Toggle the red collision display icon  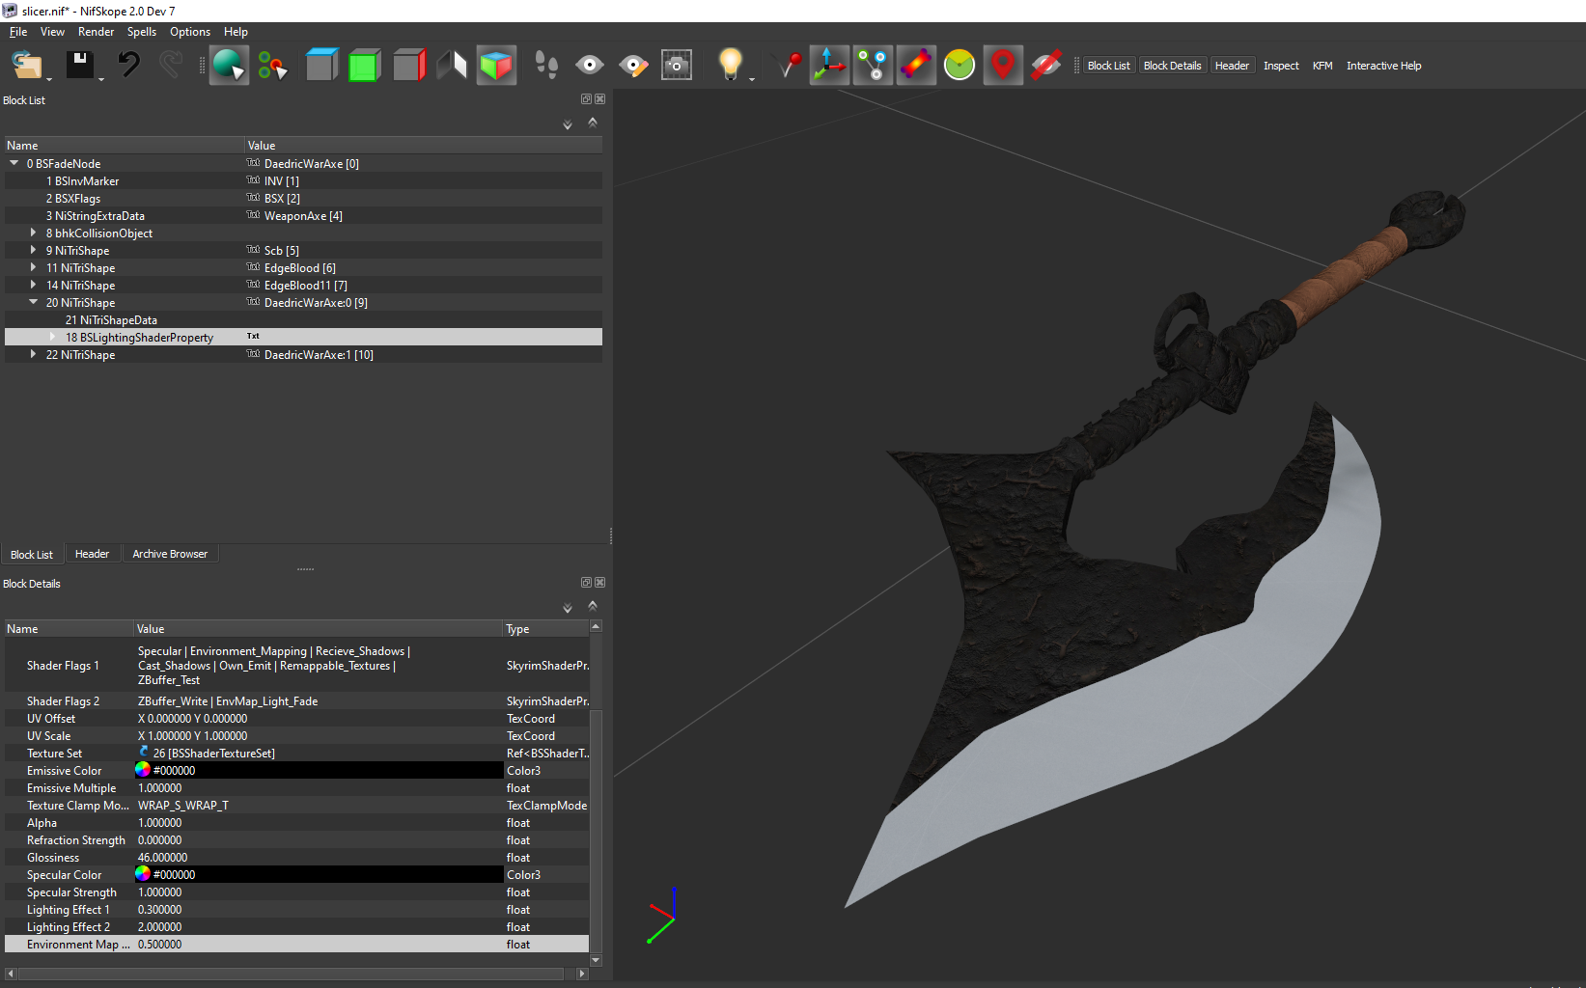click(x=916, y=66)
